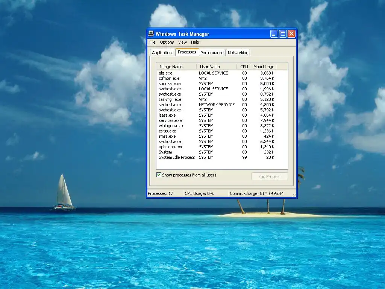This screenshot has width=385, height=289.
Task: Select the Processes tab
Action: 187,52
